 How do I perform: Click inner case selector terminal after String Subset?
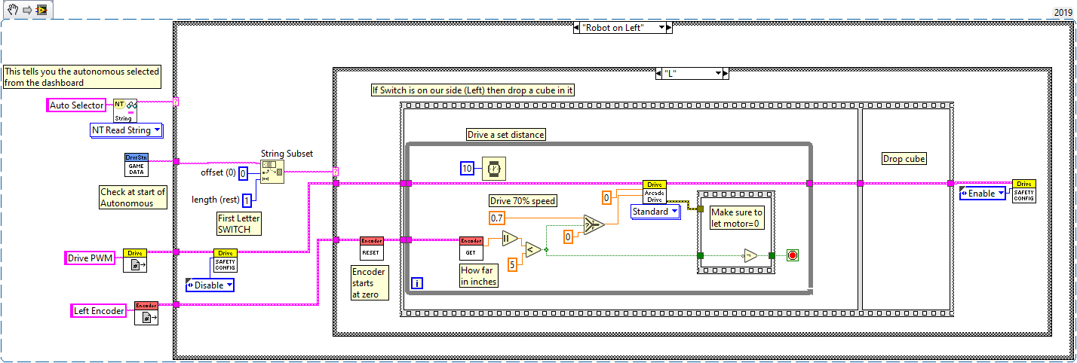(x=336, y=172)
